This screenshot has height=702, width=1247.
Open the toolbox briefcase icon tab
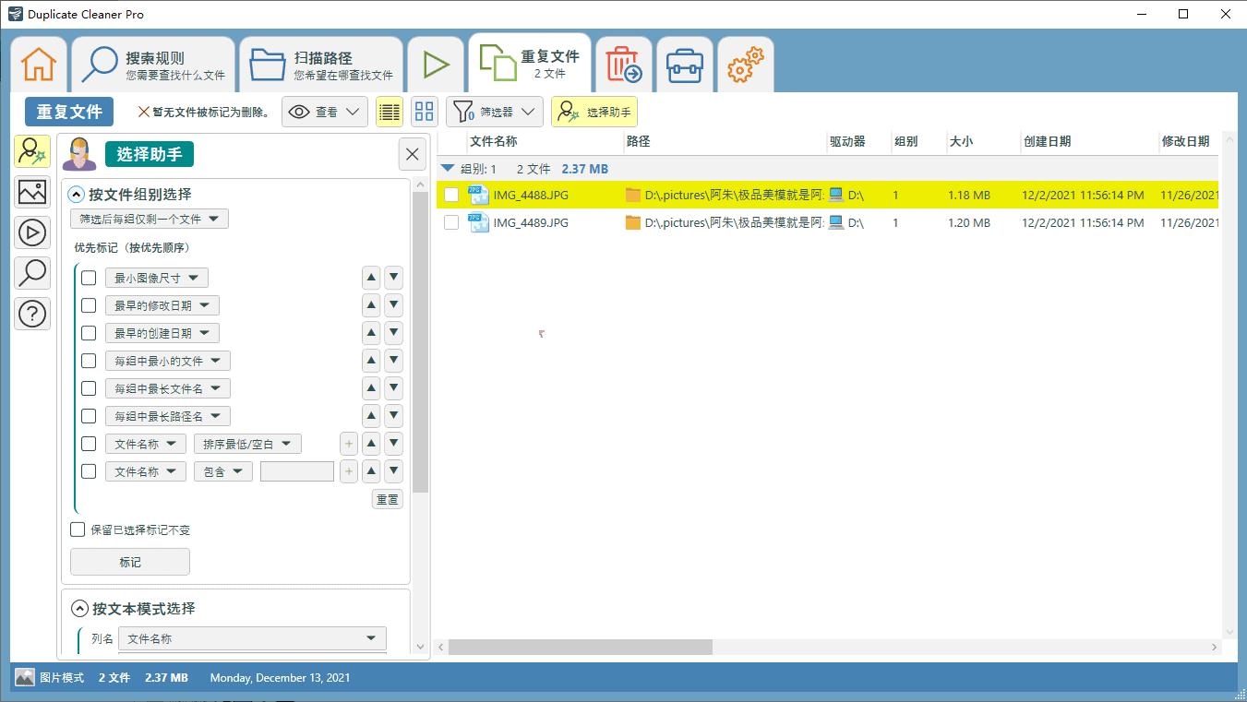(685, 65)
